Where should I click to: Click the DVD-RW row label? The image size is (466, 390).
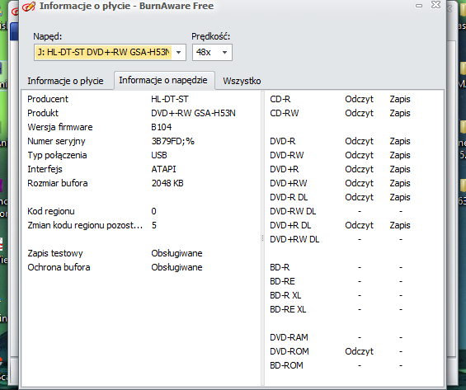tap(287, 155)
